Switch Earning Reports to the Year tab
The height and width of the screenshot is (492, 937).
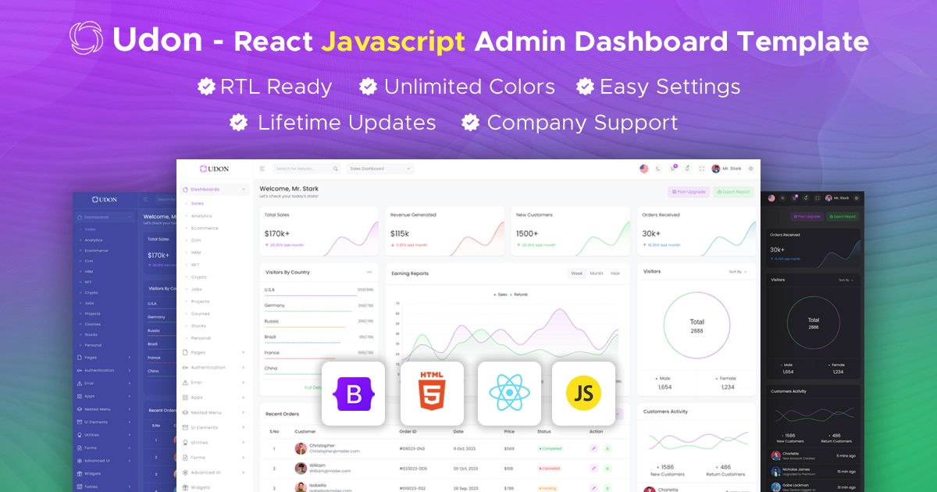pos(615,273)
